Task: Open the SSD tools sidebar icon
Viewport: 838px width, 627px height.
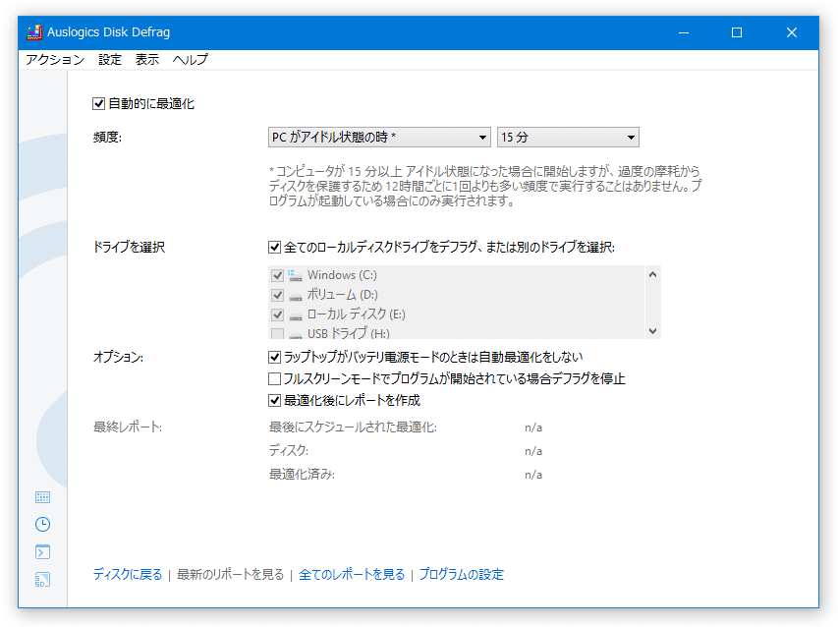Action: pyautogui.click(x=43, y=580)
